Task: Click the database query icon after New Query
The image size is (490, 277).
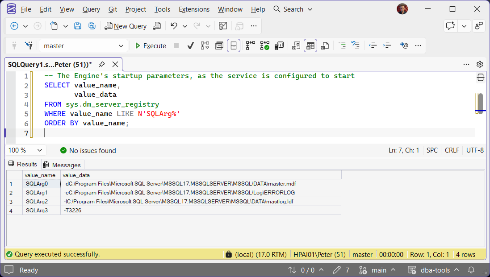Action: coord(157,26)
